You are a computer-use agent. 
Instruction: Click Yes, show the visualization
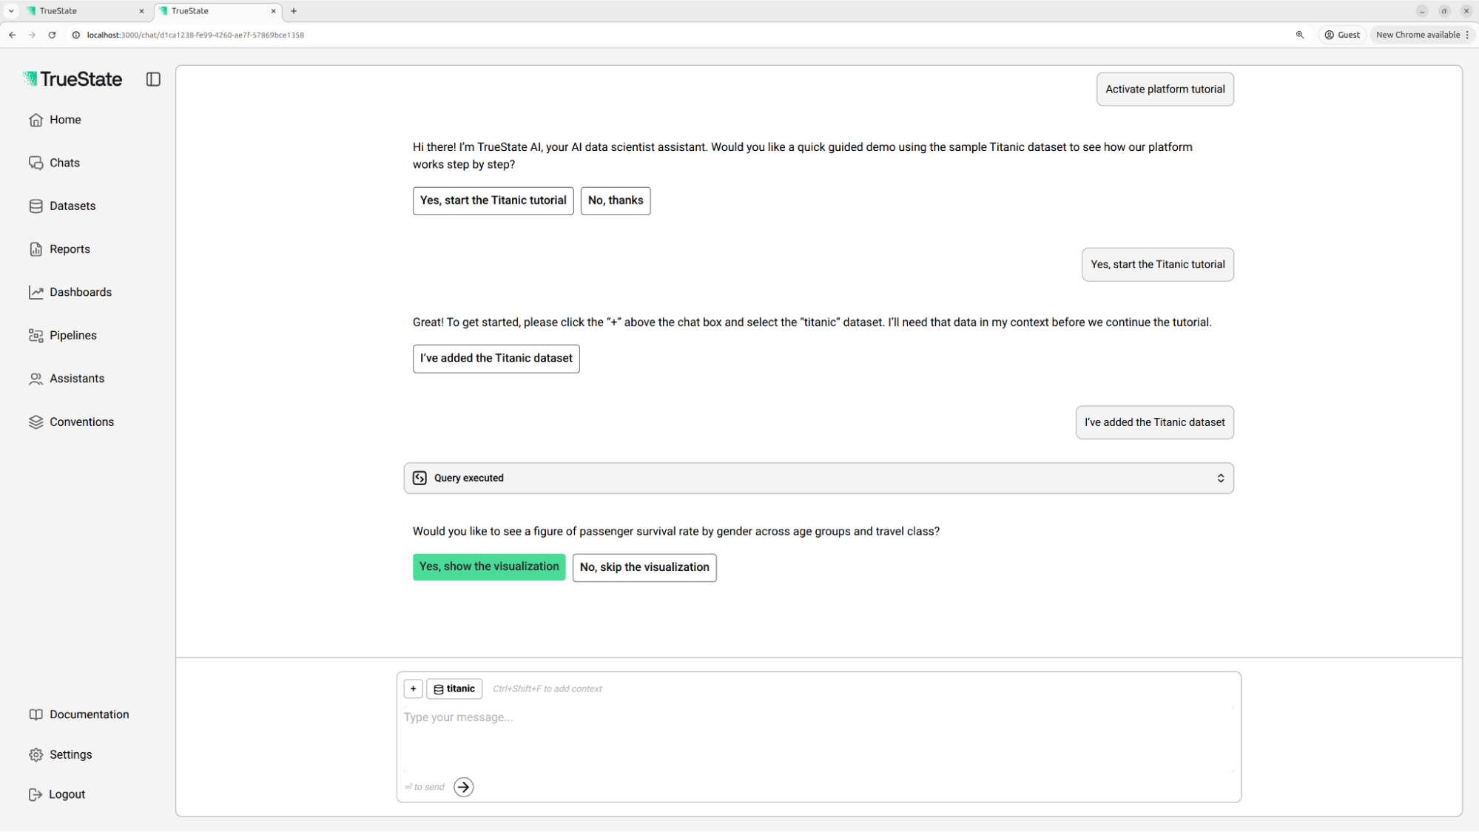tap(489, 567)
